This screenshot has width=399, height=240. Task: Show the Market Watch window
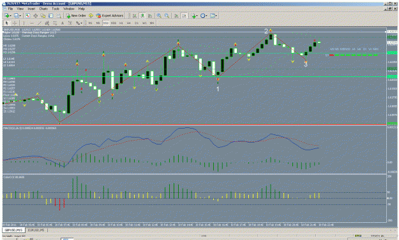(x=27, y=16)
